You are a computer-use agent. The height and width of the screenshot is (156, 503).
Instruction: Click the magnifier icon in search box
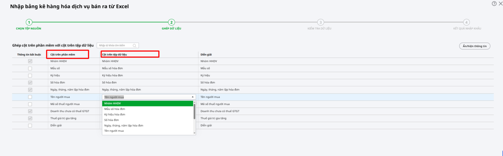coord(135,46)
